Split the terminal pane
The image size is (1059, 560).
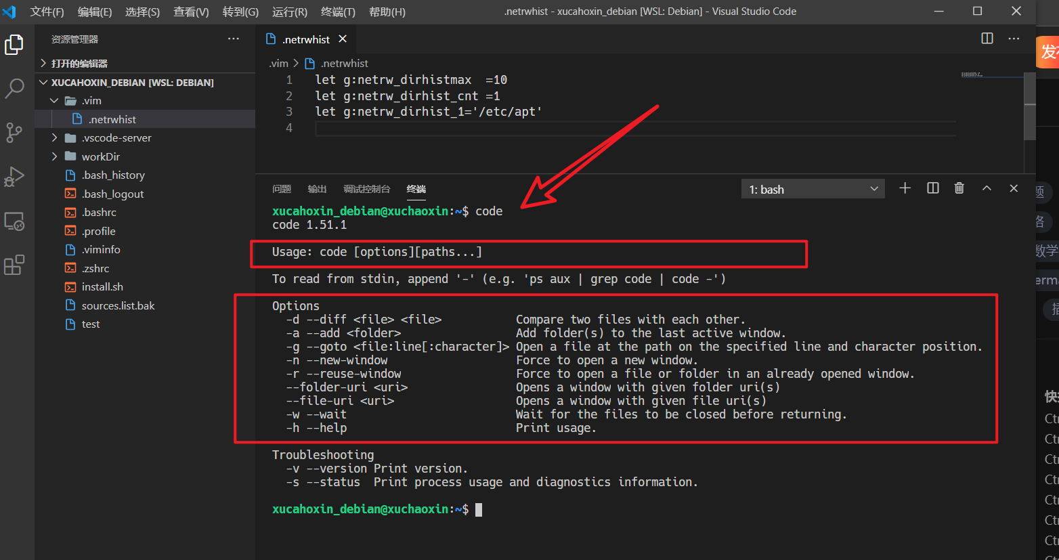point(932,188)
